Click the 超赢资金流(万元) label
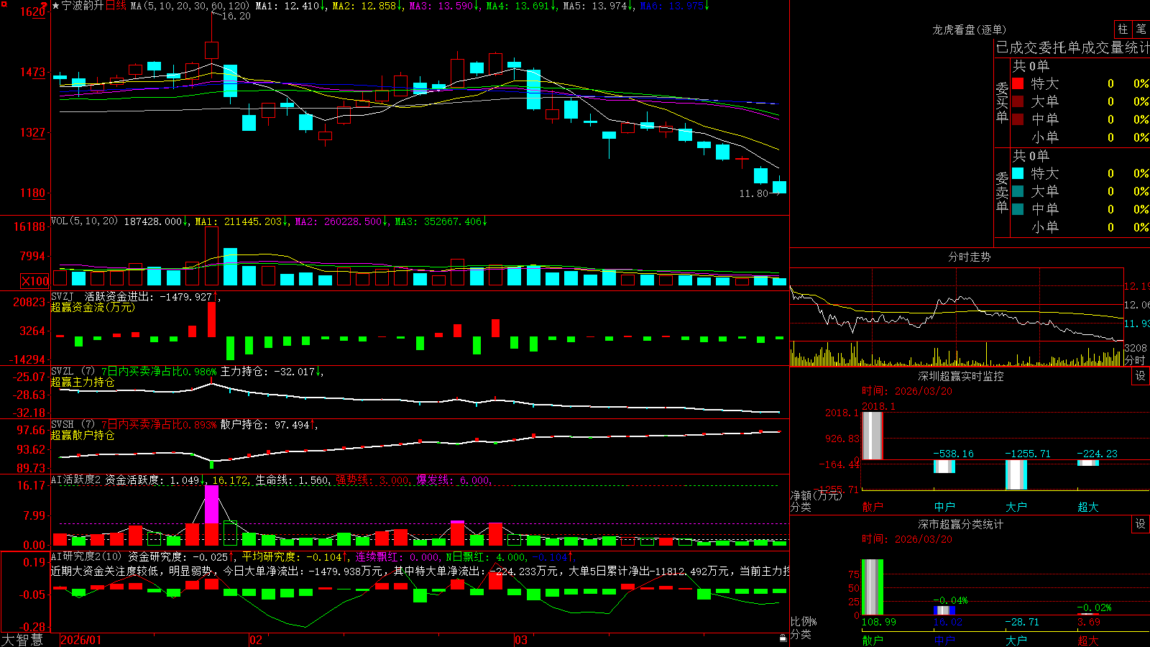The width and height of the screenshot is (1150, 647). click(93, 307)
